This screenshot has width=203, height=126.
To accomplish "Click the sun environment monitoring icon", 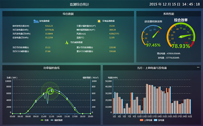I will click(99, 21).
